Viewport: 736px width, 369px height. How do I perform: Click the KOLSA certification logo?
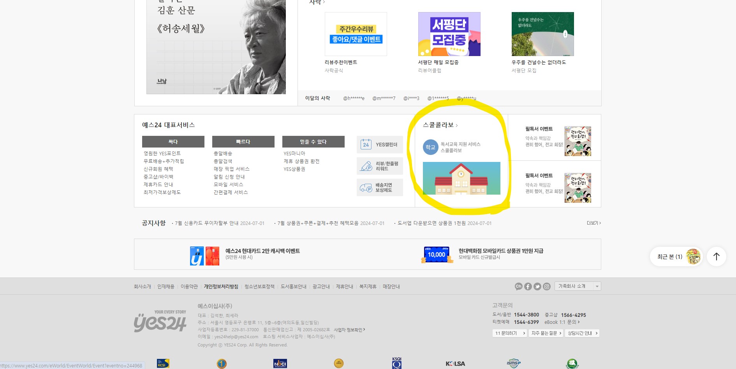(455, 364)
